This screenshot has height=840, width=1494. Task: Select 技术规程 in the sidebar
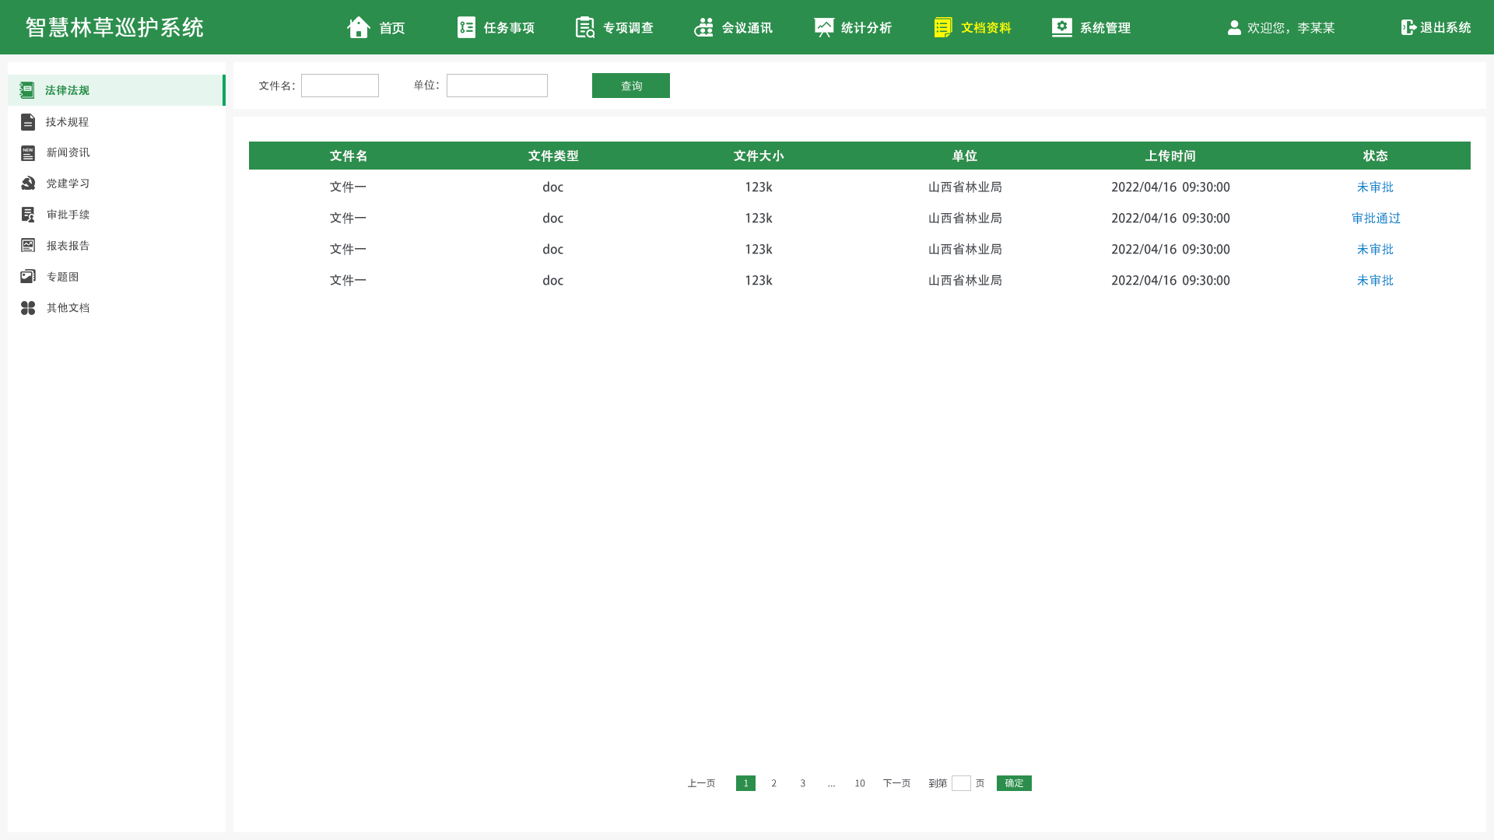coord(67,122)
